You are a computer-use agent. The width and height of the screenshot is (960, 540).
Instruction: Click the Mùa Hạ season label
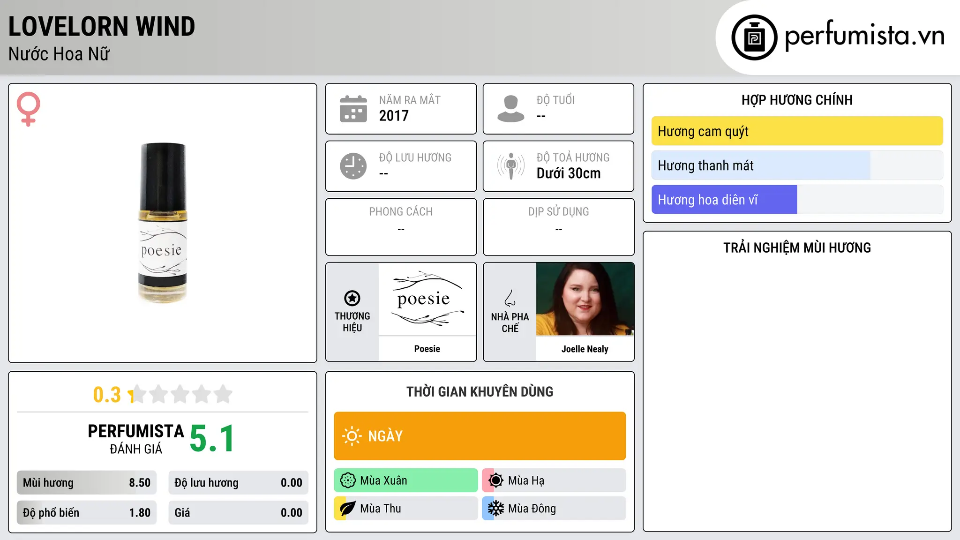point(526,480)
